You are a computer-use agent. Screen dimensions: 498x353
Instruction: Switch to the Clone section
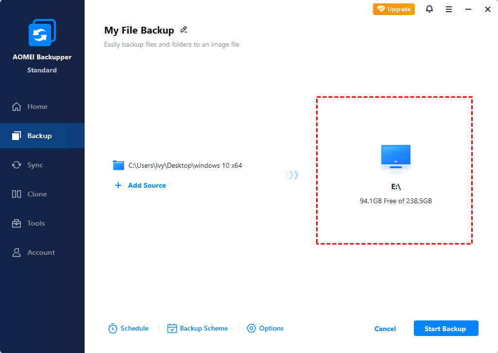[x=37, y=194]
